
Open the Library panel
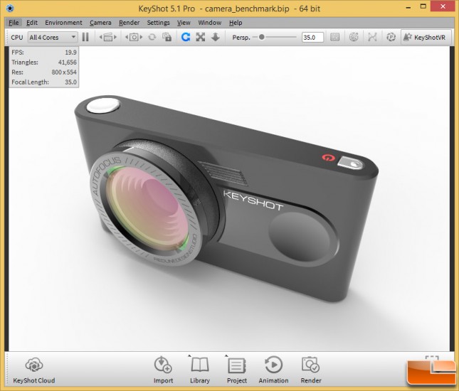200,370
